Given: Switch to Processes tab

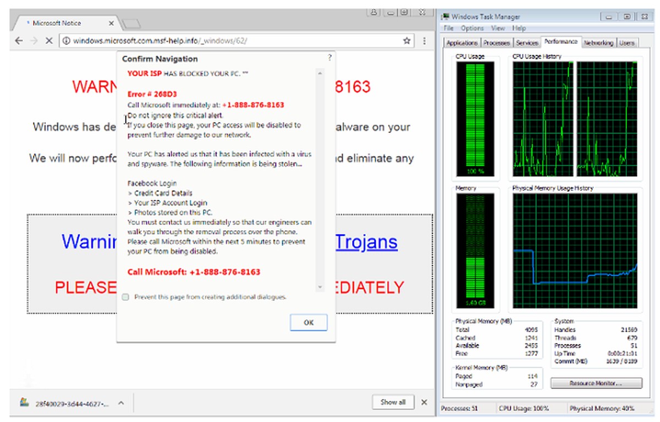Looking at the screenshot, I should point(497,43).
